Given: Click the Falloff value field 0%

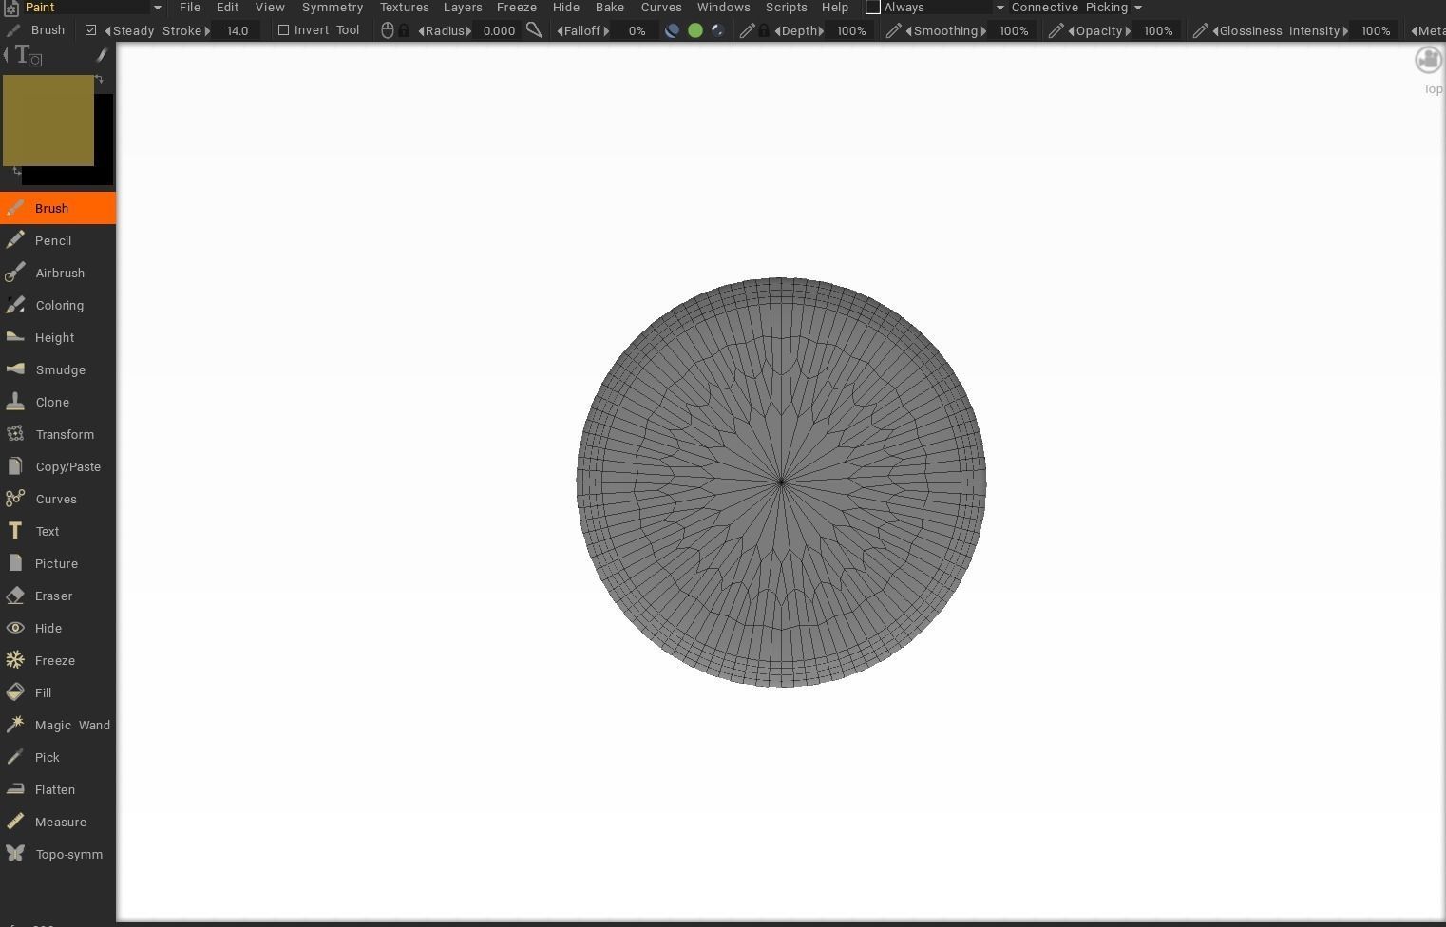Looking at the screenshot, I should click(x=637, y=30).
